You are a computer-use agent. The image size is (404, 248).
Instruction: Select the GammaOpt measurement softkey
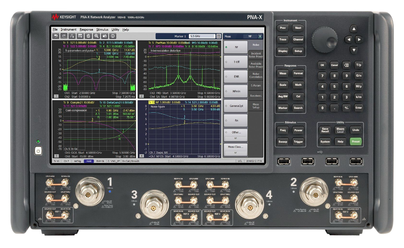(x=236, y=106)
